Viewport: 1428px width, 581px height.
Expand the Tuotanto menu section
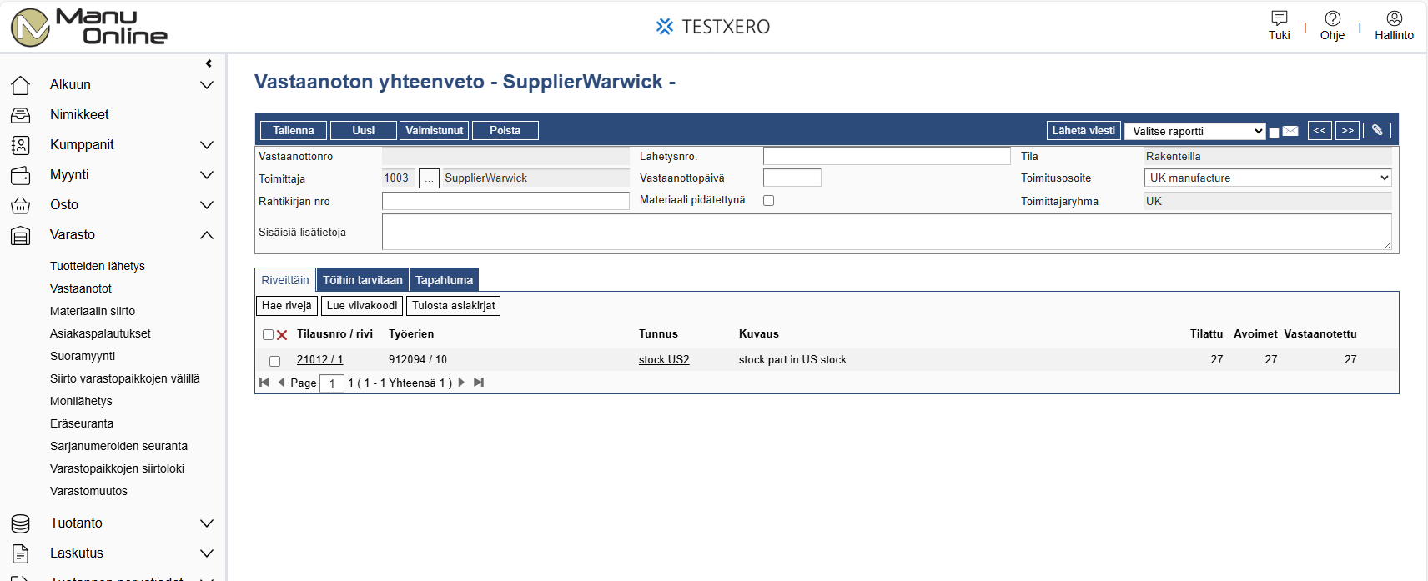[x=207, y=523]
